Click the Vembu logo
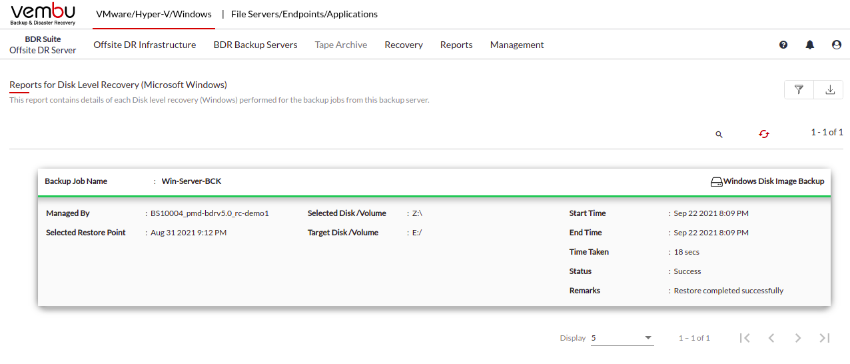 click(43, 14)
